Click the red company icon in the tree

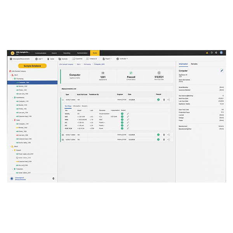click(x=10, y=71)
